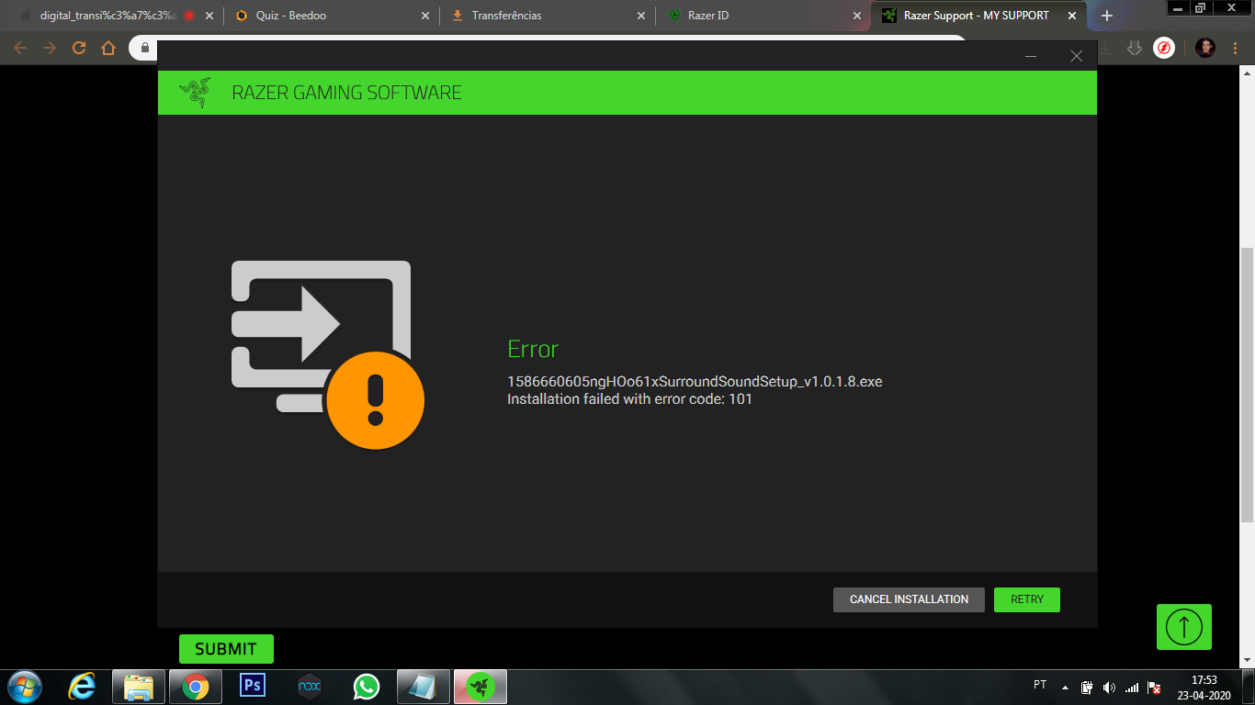Click the green Submit button
Viewport: 1255px width, 705px height.
226,649
